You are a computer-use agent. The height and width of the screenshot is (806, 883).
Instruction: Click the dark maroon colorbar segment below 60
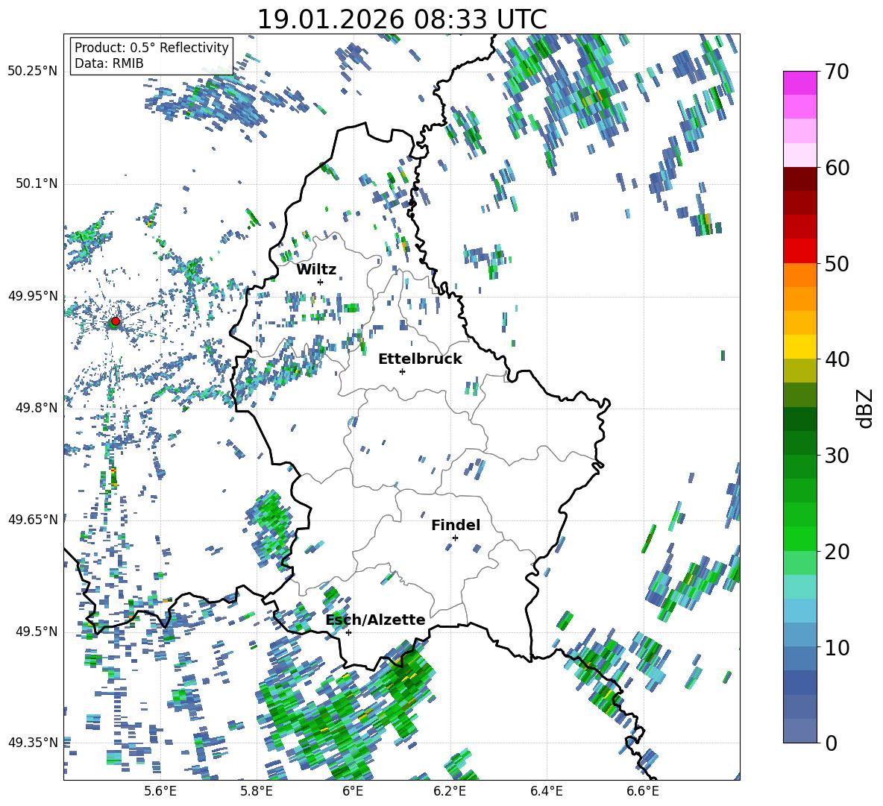799,179
